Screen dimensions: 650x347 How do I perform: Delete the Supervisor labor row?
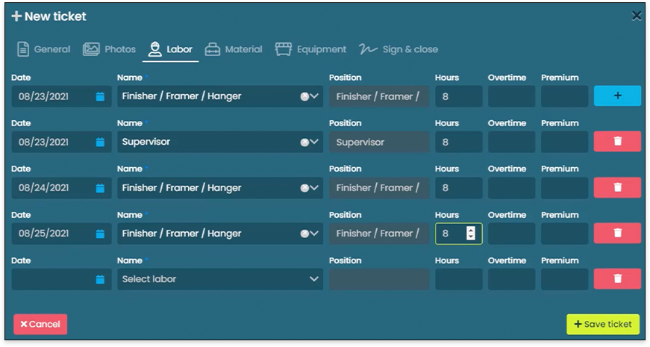617,142
